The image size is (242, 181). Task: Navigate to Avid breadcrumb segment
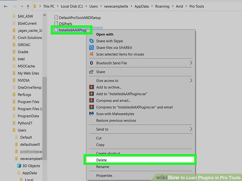[180, 6]
